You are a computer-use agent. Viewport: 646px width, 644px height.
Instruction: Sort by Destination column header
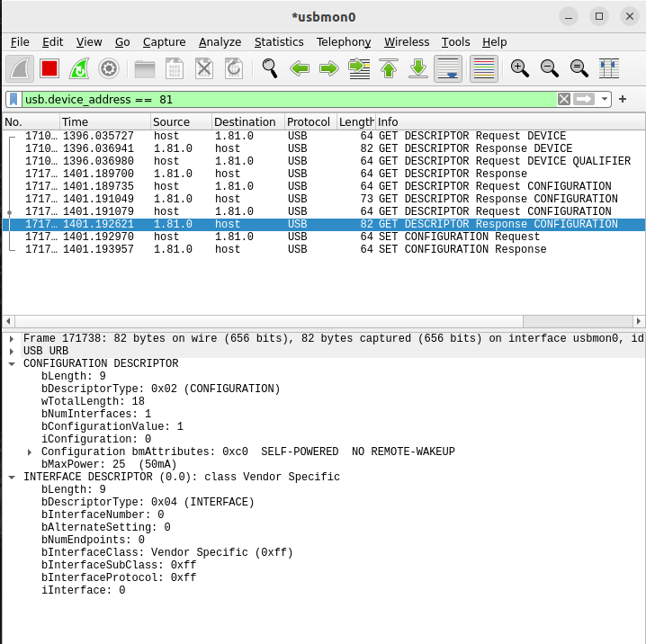coord(248,122)
